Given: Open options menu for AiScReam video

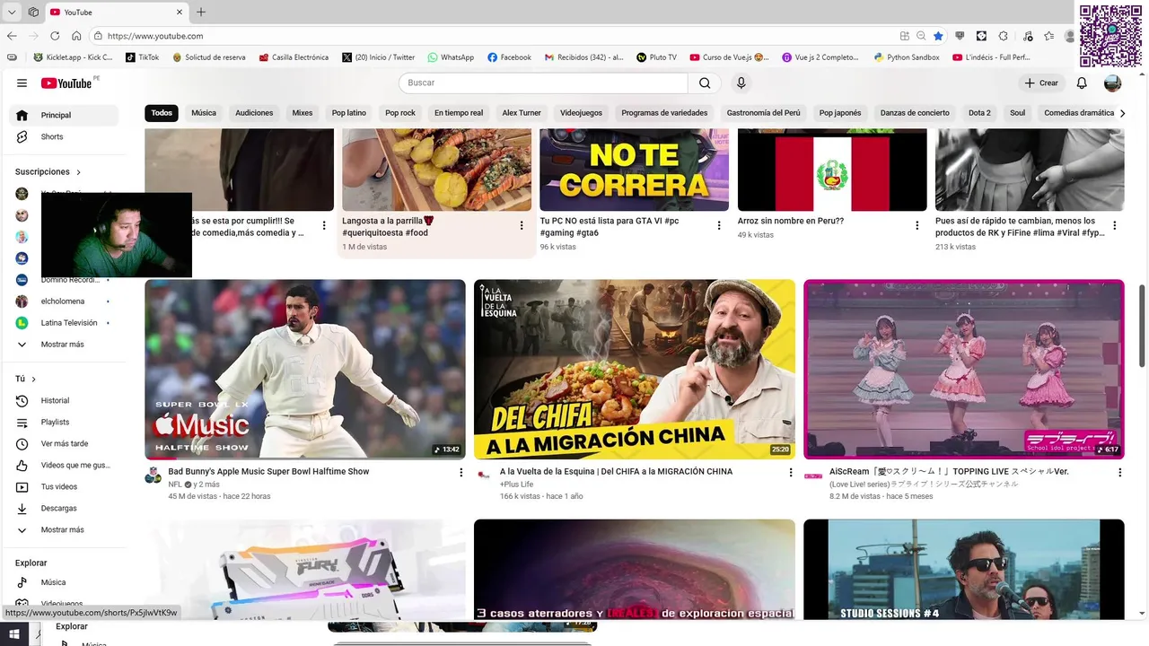Looking at the screenshot, I should click(x=1120, y=473).
